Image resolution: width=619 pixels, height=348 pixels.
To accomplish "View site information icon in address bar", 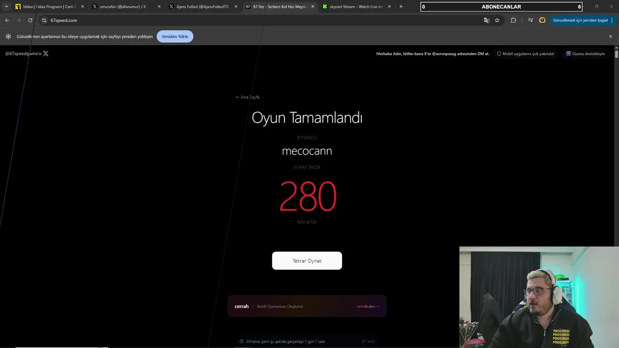I will [x=44, y=20].
